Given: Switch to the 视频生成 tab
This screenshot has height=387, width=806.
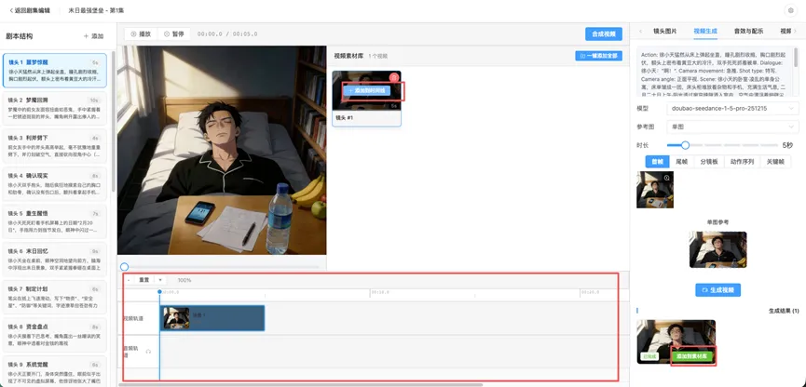Looking at the screenshot, I should pyautogui.click(x=704, y=32).
